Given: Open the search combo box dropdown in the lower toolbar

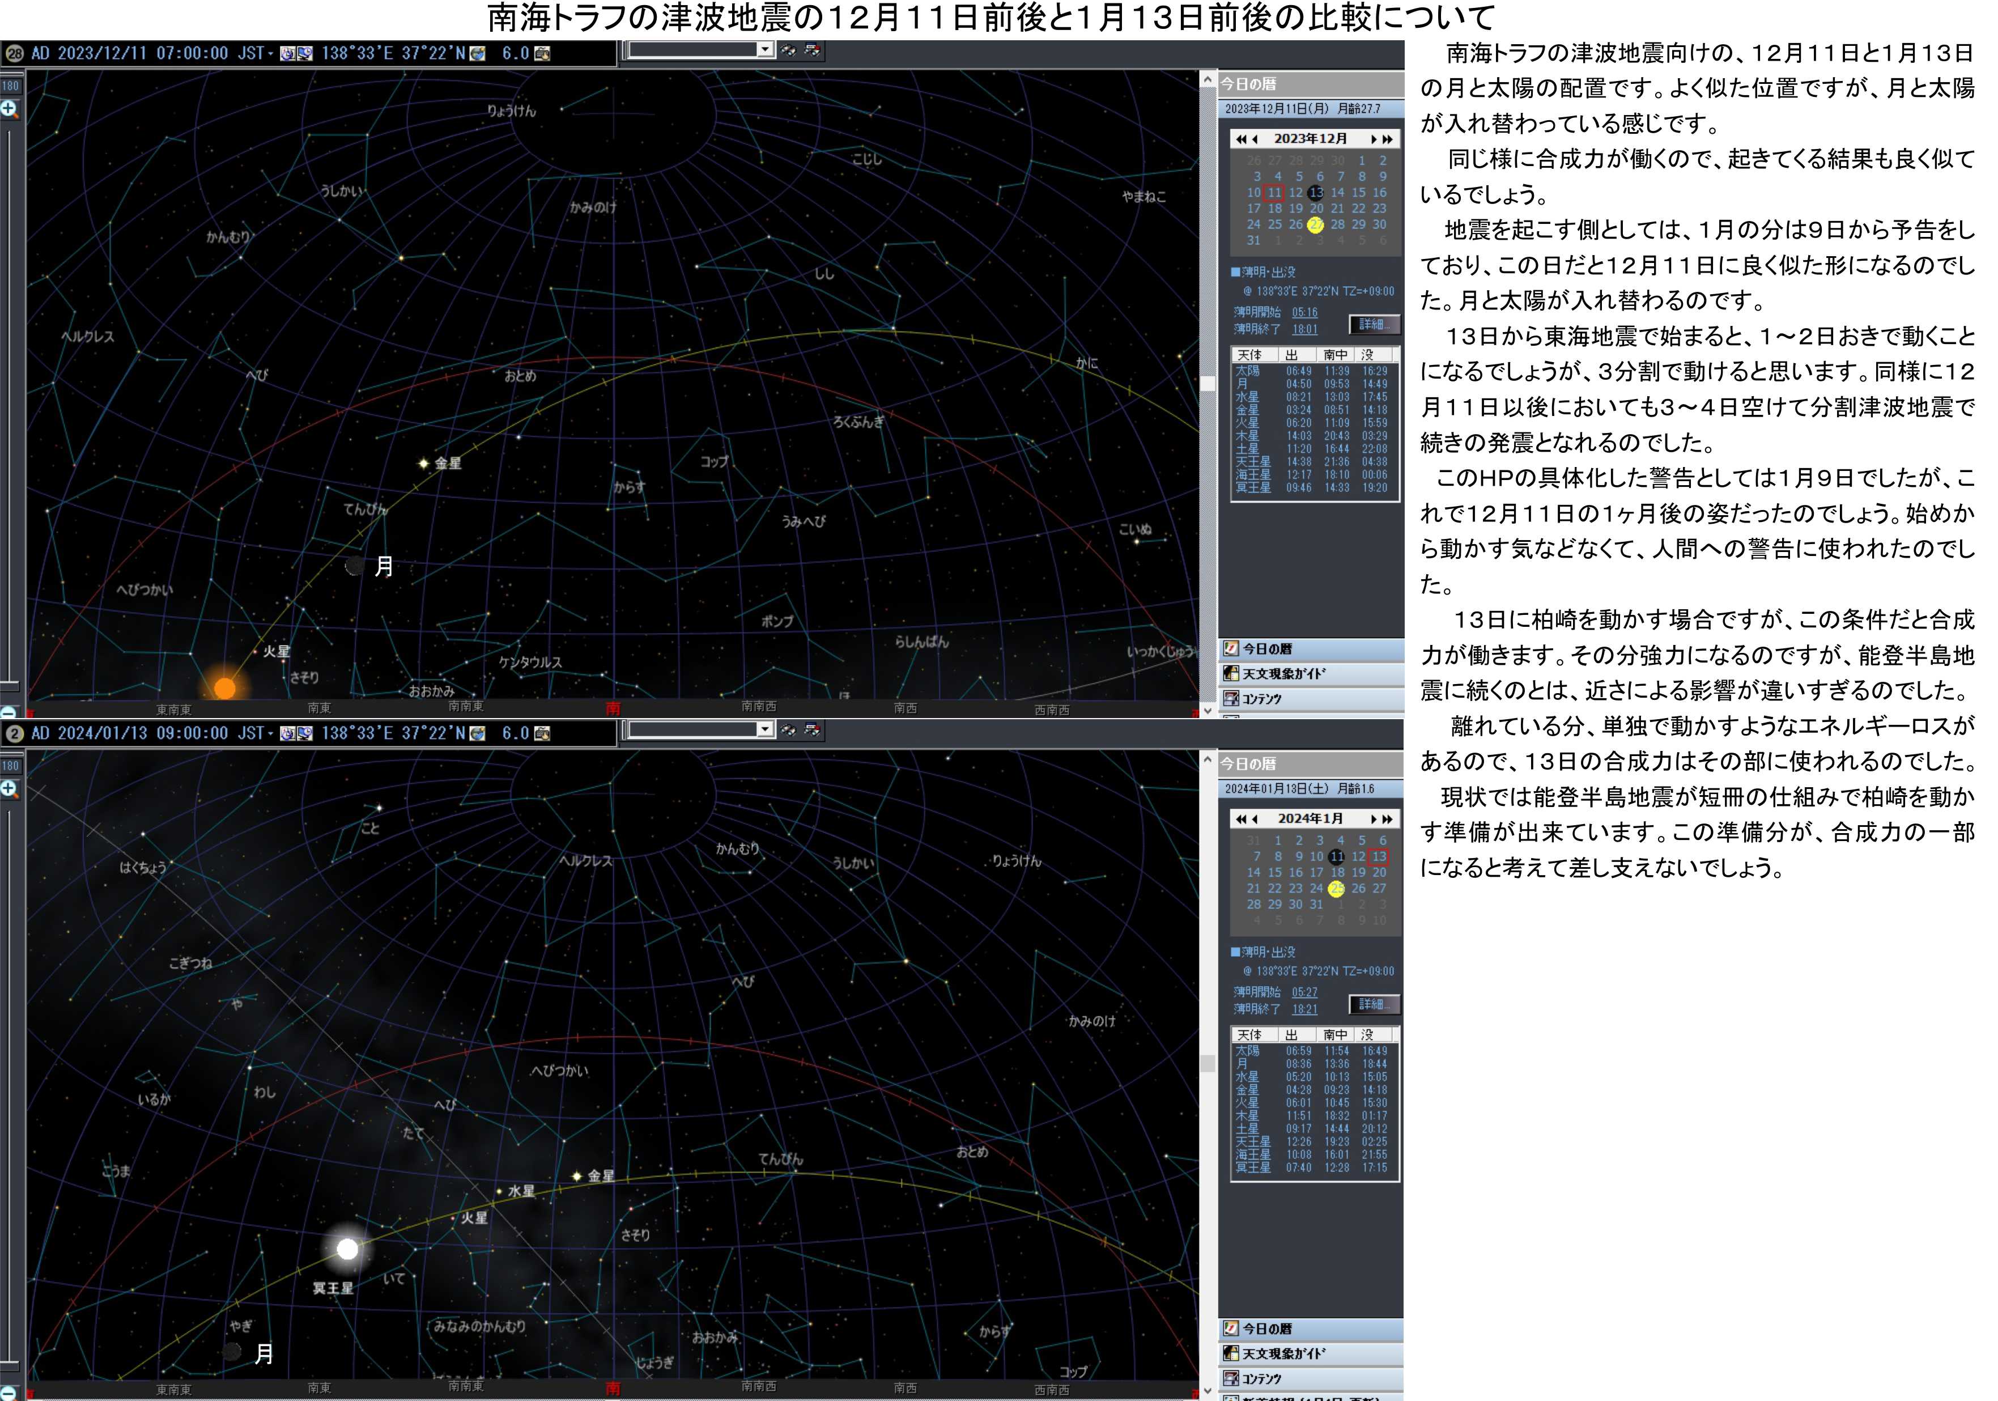Looking at the screenshot, I should pyautogui.click(x=765, y=730).
